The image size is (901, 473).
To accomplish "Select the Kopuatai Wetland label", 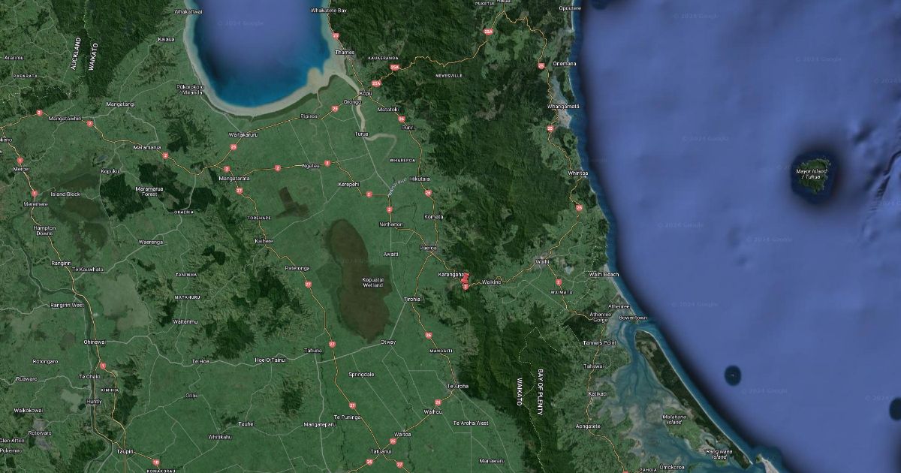I will pos(363,283).
